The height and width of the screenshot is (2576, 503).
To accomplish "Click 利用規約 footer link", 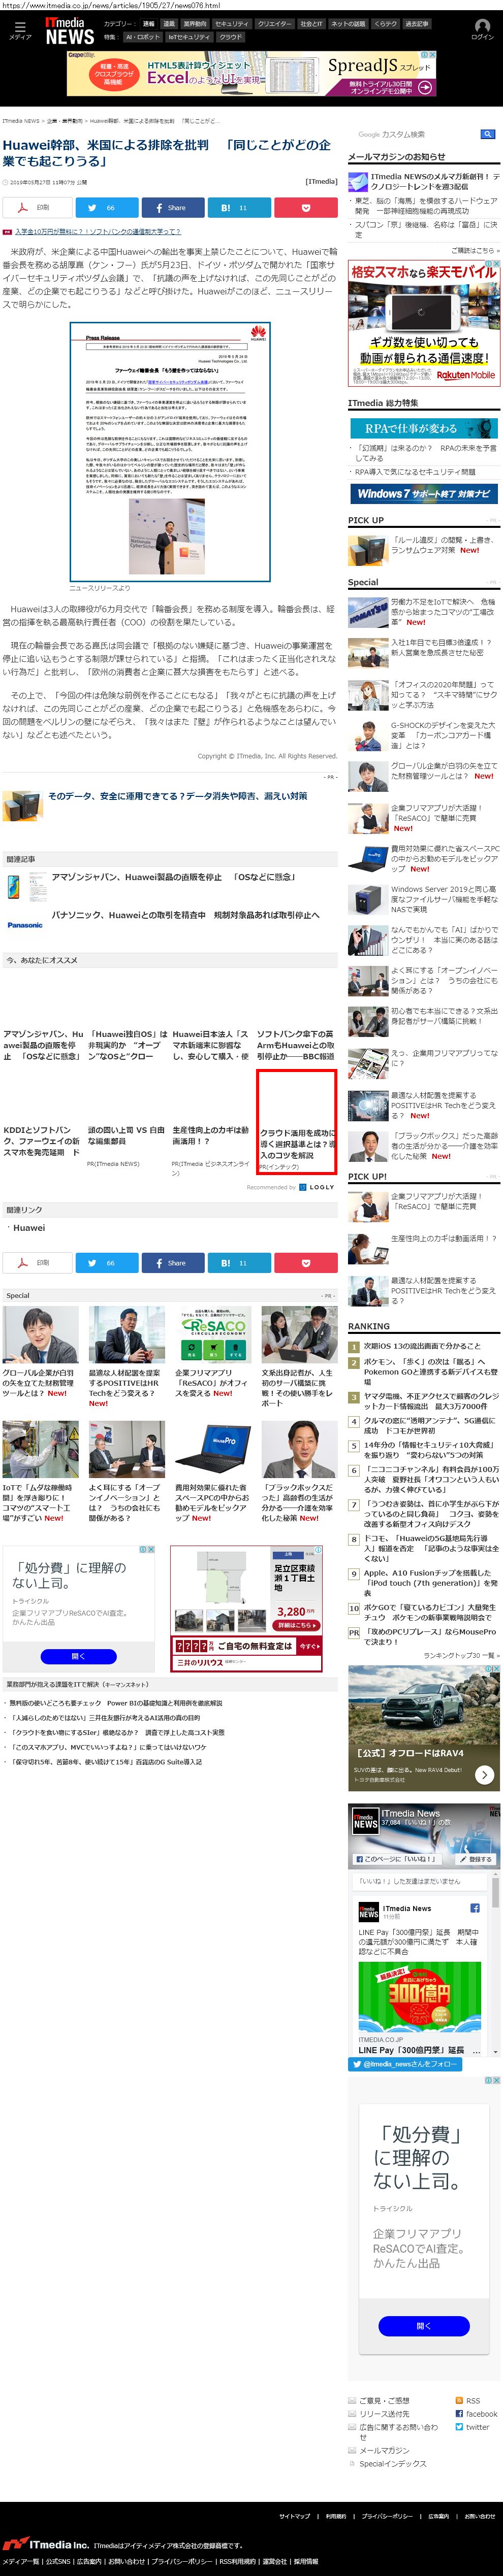I will [x=336, y=2515].
